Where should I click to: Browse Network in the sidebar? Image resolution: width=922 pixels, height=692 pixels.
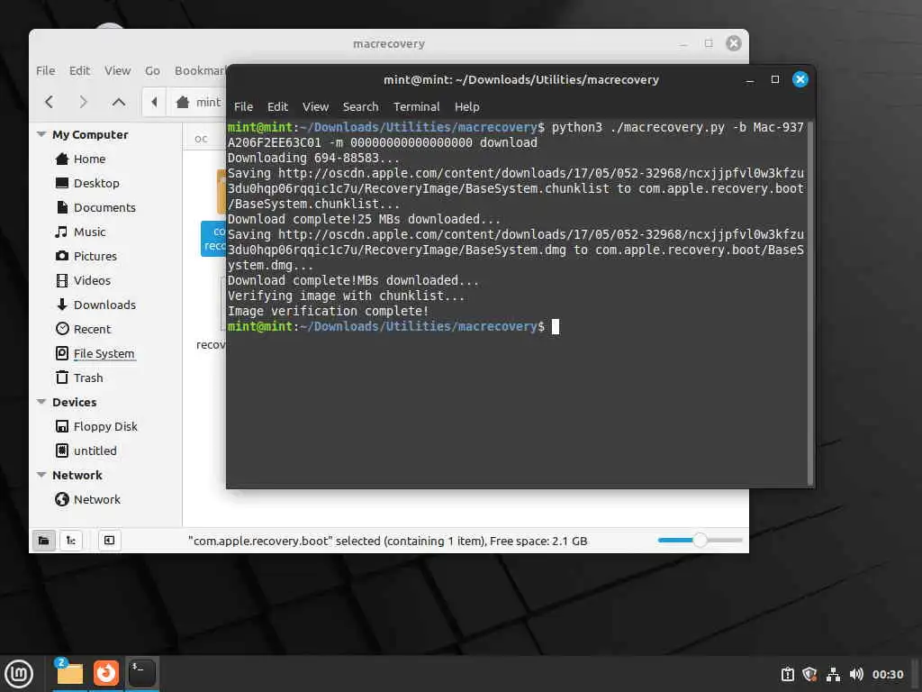click(96, 499)
